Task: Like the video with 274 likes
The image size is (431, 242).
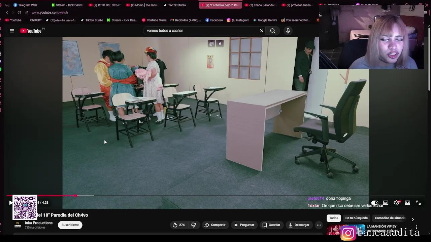Action: (x=178, y=225)
